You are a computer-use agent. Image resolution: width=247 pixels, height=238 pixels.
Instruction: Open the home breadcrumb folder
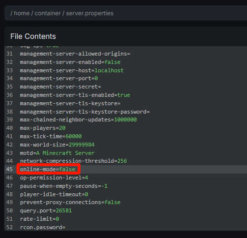coord(22,13)
